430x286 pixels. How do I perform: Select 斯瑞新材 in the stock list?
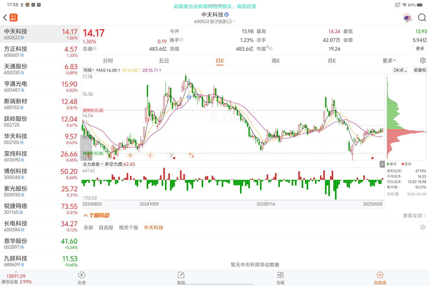click(x=40, y=104)
